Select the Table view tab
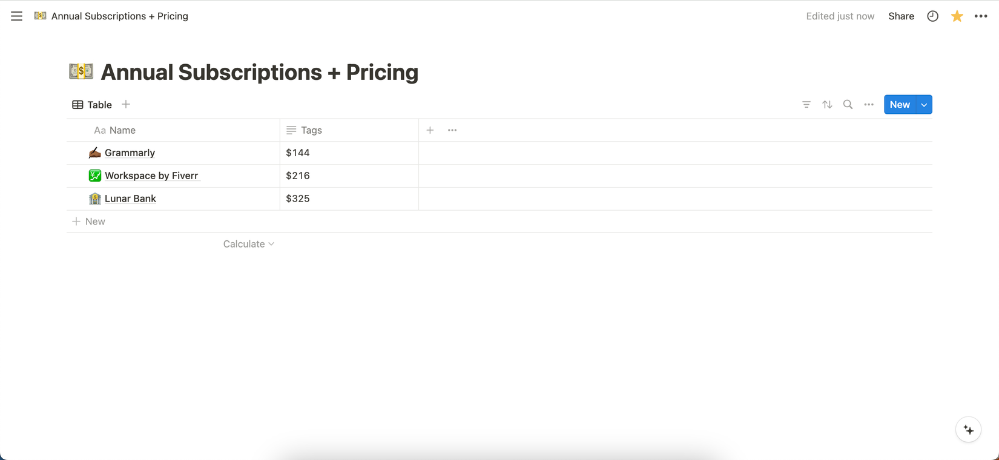This screenshot has width=999, height=460. [x=92, y=104]
